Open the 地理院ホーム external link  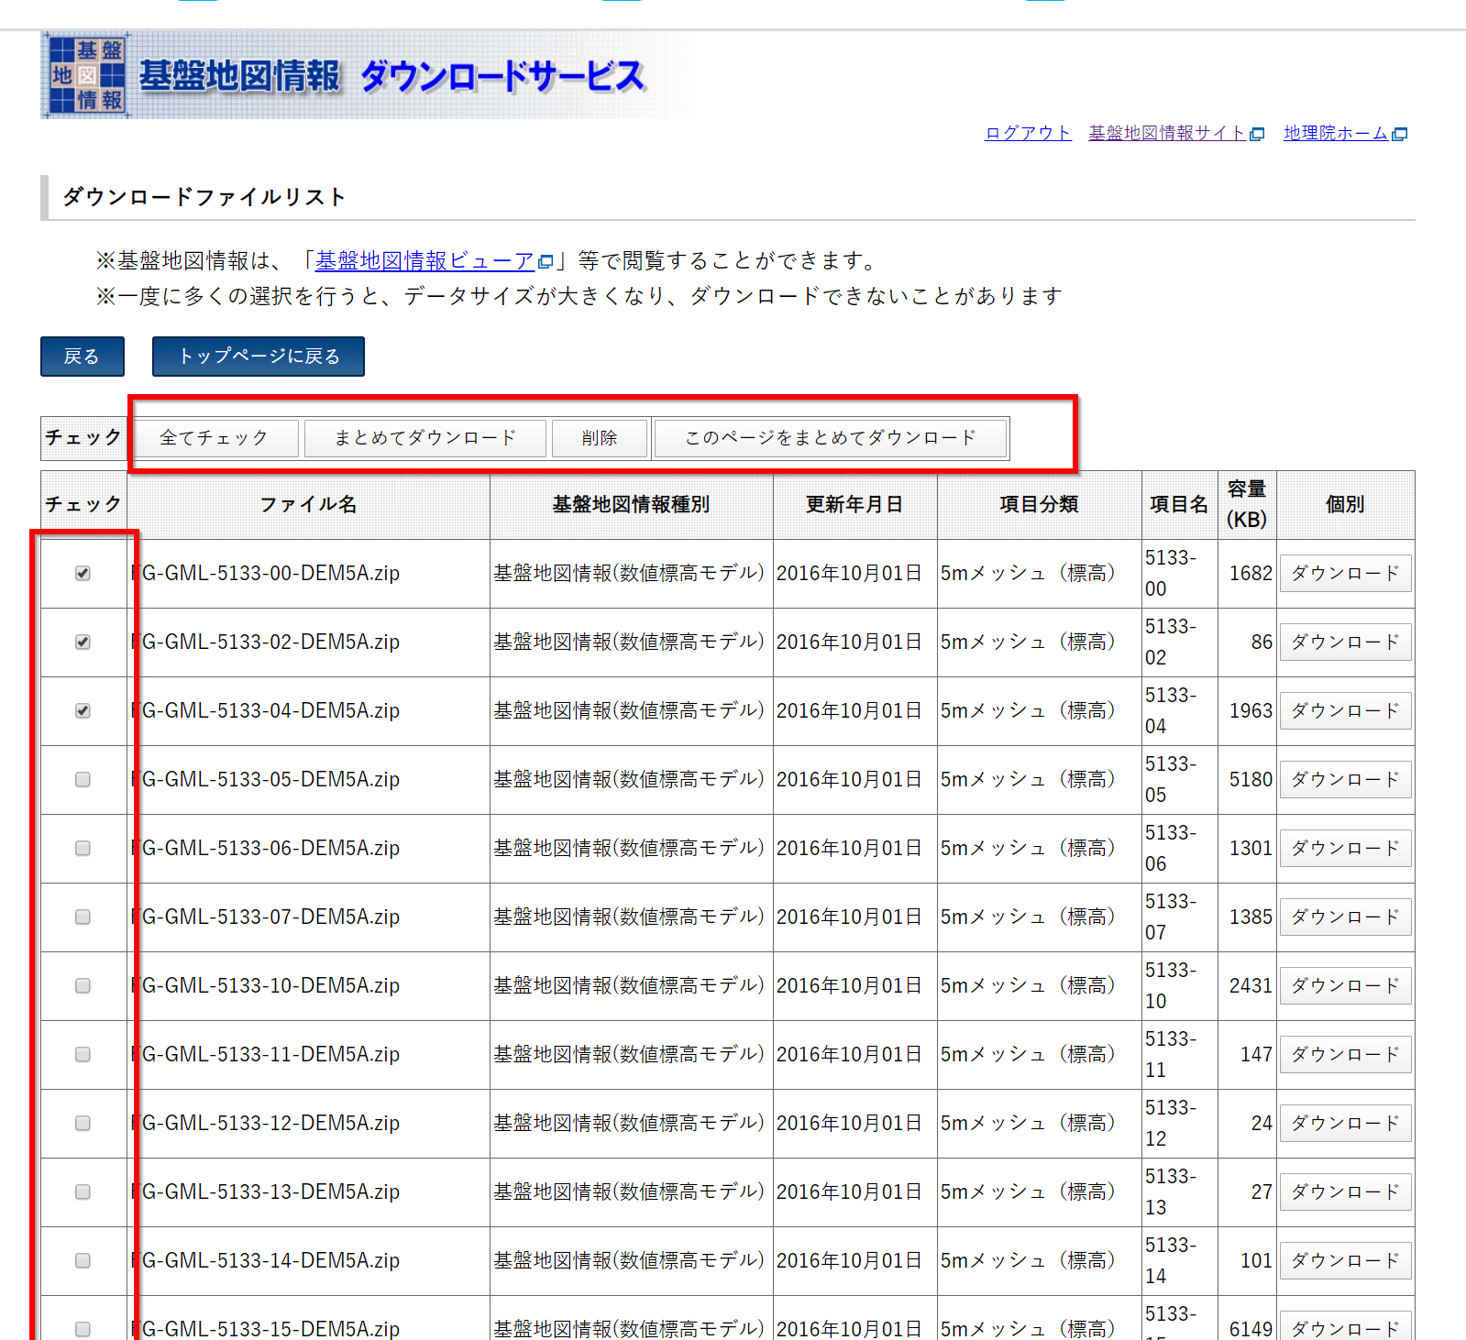click(1343, 134)
